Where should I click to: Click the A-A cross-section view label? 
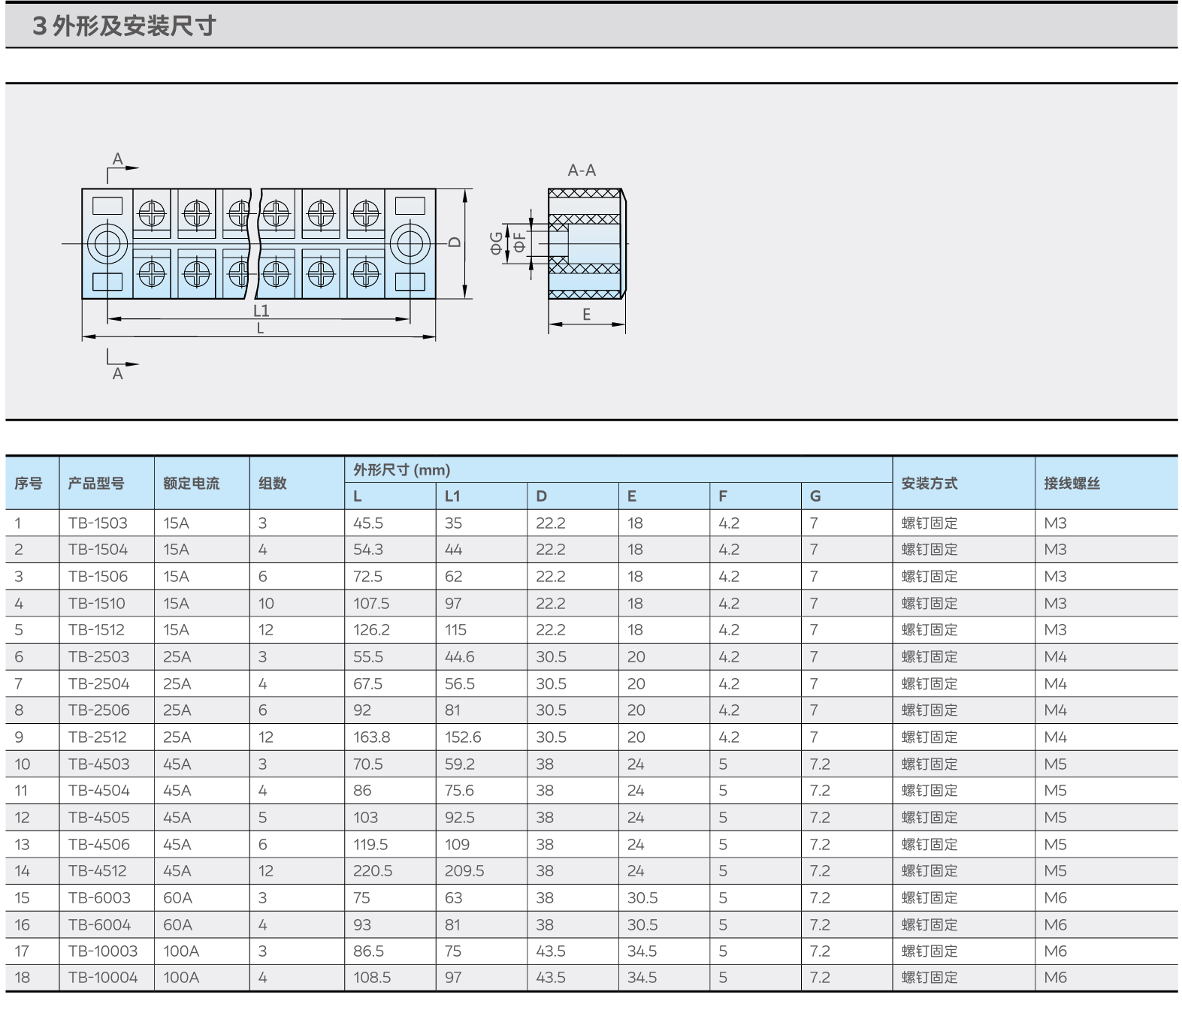[x=582, y=170]
